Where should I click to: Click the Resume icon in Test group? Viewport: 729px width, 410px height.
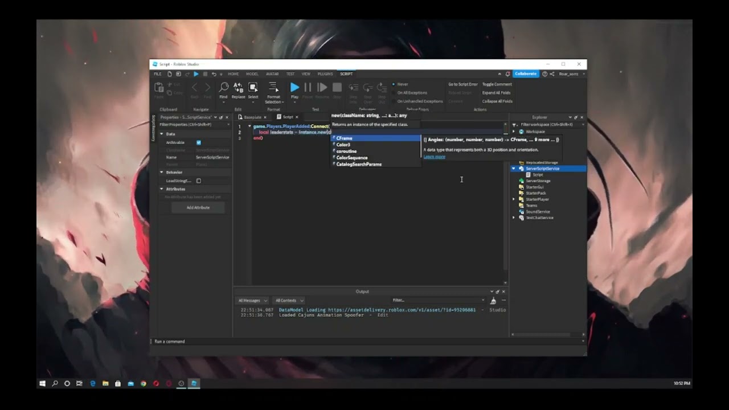[322, 87]
